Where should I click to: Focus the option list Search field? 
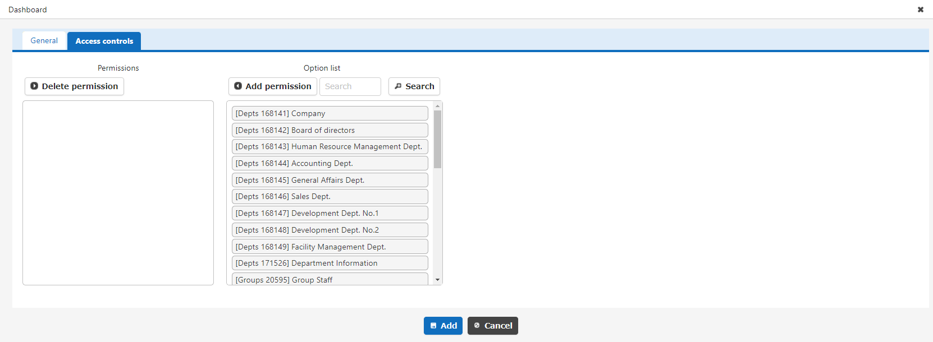pyautogui.click(x=350, y=86)
